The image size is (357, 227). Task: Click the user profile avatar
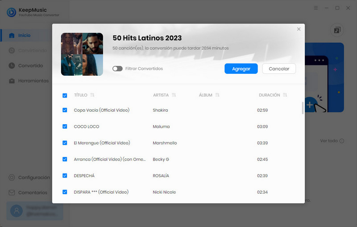coord(17,211)
